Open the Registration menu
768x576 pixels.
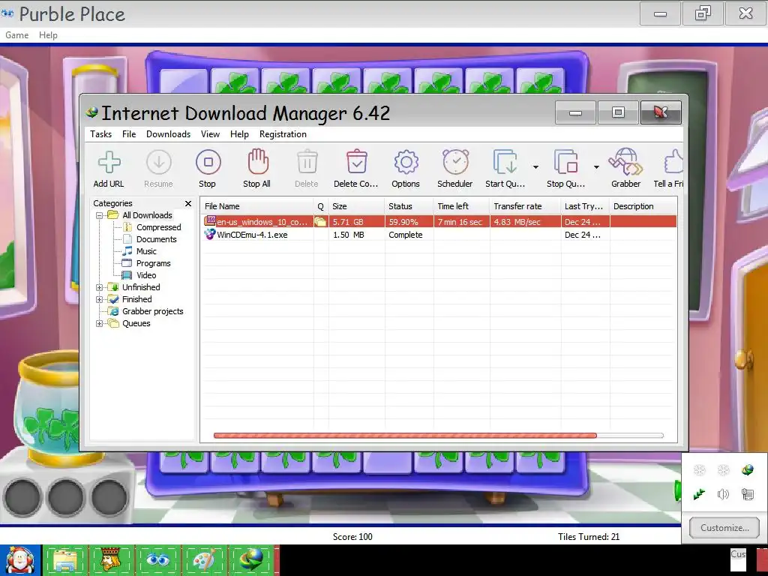[283, 134]
